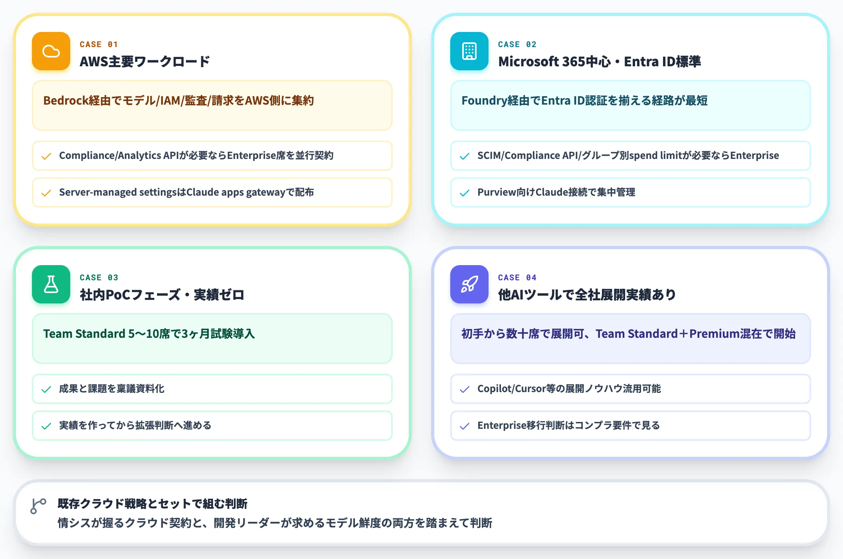
Task: Click the 既存クラウド戦略とセットで組む判断 heading
Action: point(152,503)
